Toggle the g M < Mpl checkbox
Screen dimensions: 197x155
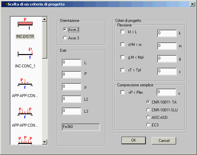(123, 57)
